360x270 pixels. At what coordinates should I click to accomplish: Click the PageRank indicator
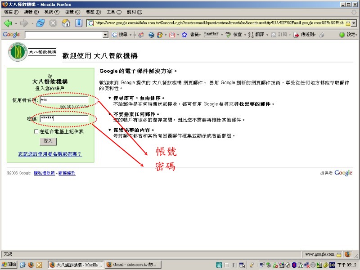point(211,35)
